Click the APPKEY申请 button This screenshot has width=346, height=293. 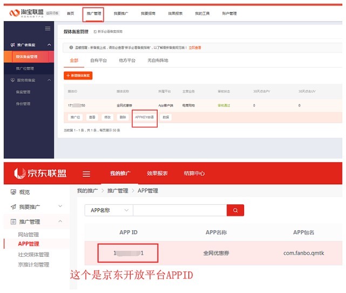pyautogui.click(x=144, y=117)
